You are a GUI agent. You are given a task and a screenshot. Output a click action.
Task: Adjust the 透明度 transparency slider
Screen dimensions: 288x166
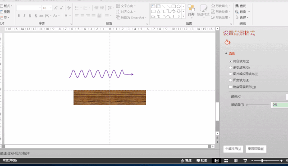(258, 105)
